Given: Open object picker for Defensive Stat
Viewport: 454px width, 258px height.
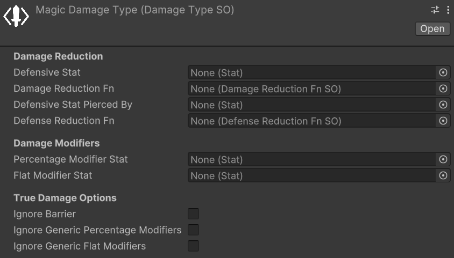Looking at the screenshot, I should pyautogui.click(x=443, y=72).
